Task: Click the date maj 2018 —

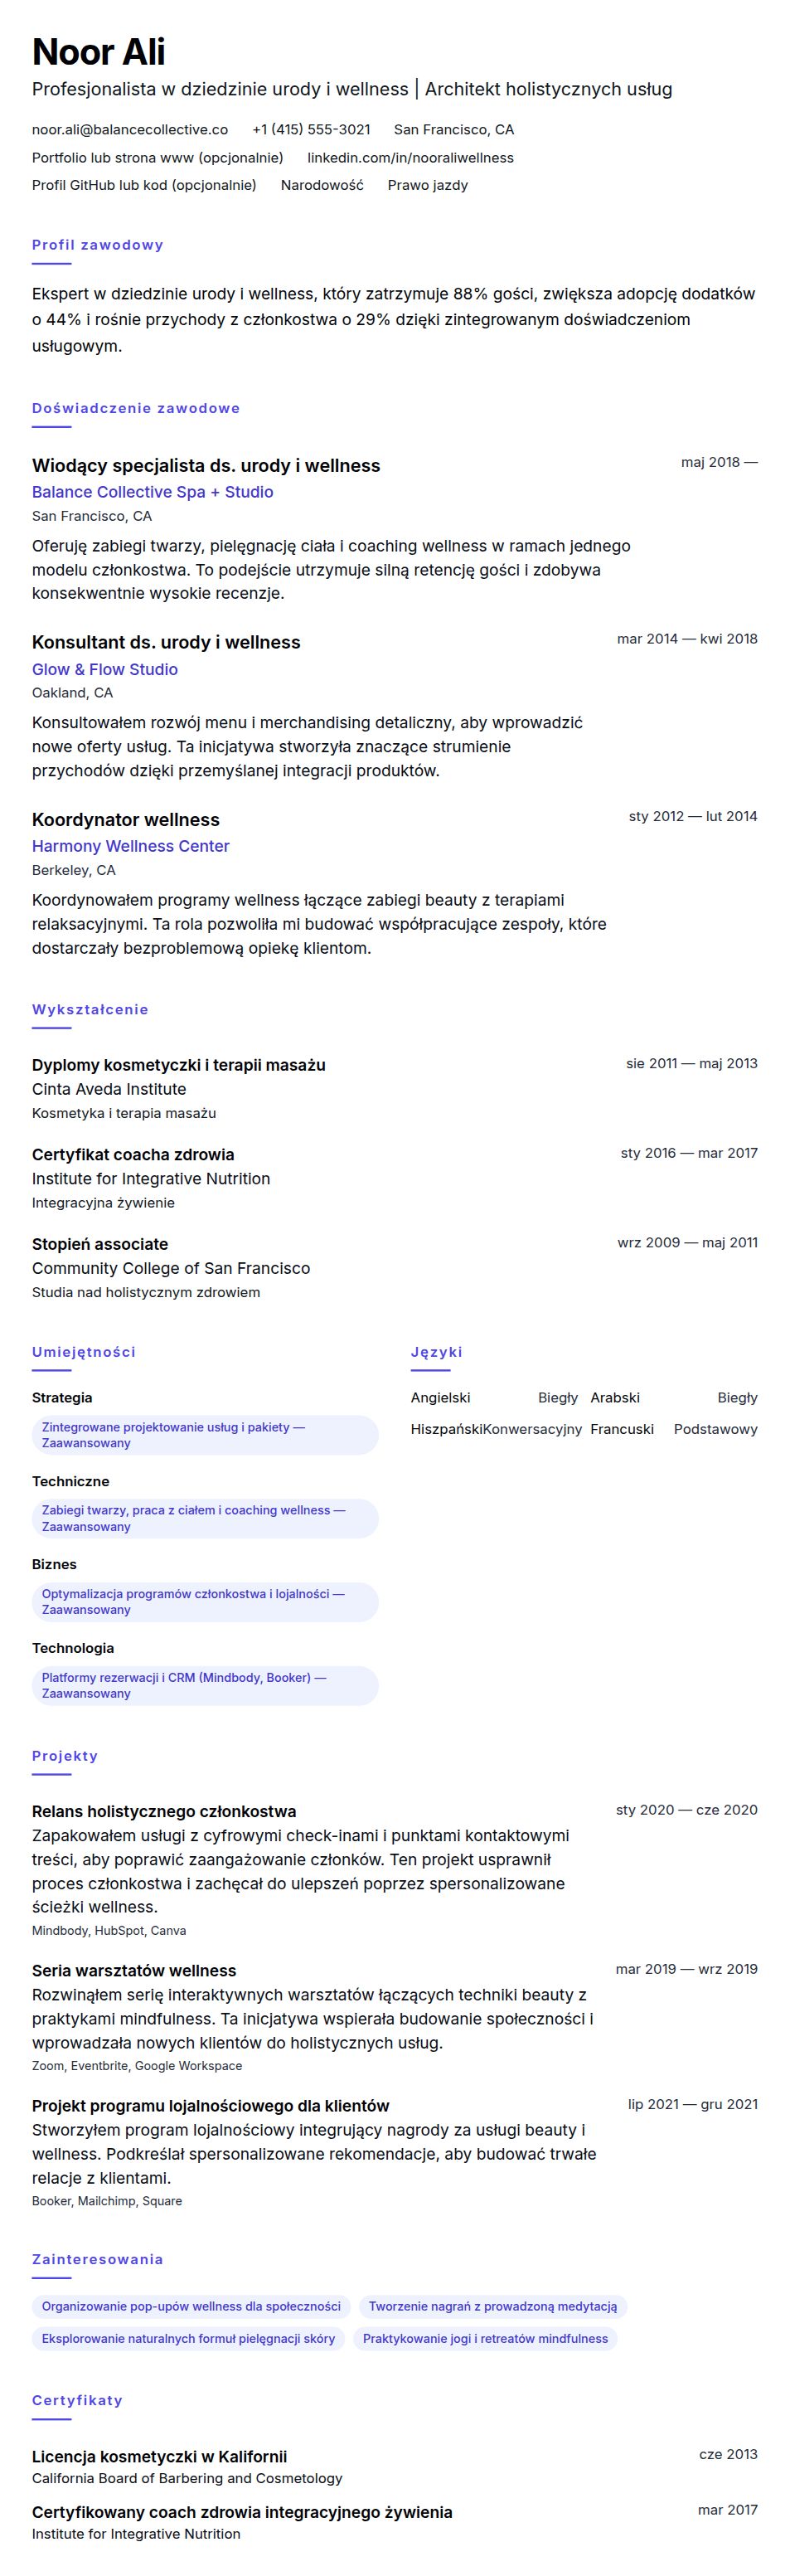Action: (719, 462)
